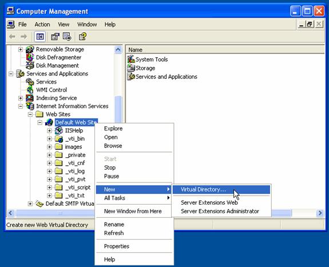
Task: Collapse the Internet Information Services node
Action: click(x=21, y=106)
